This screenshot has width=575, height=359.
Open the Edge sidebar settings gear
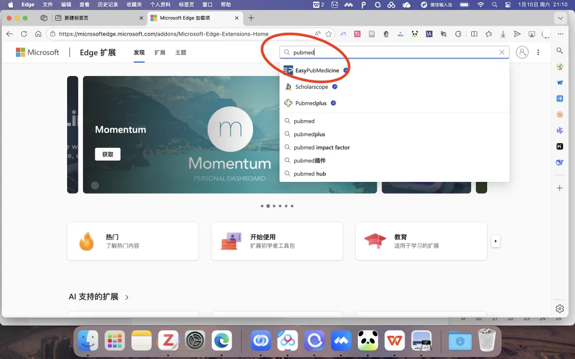(x=560, y=309)
